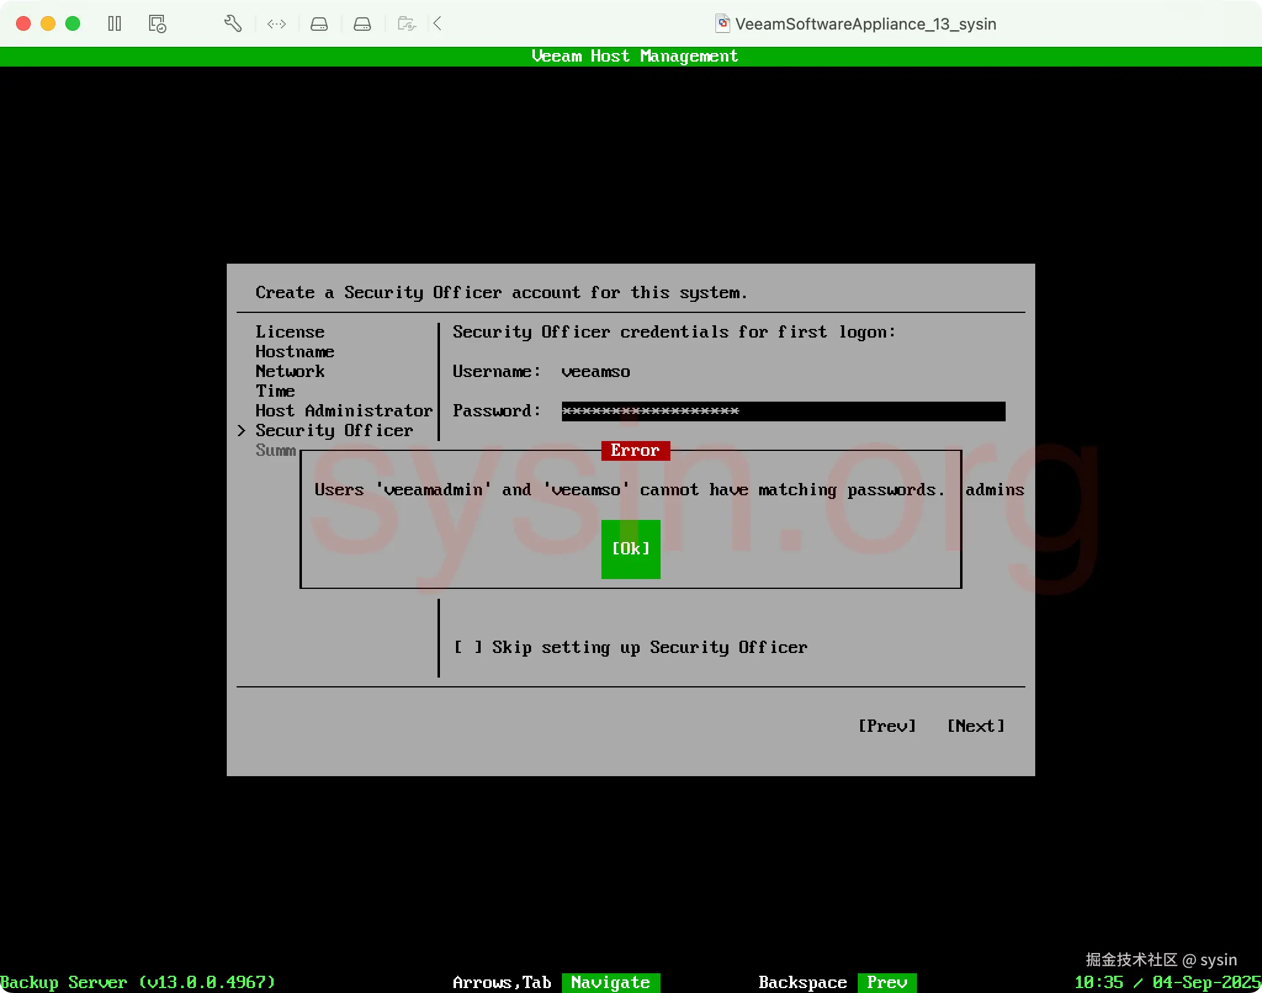The width and height of the screenshot is (1262, 993).
Task: Click the shared folder icon
Action: pos(406,24)
